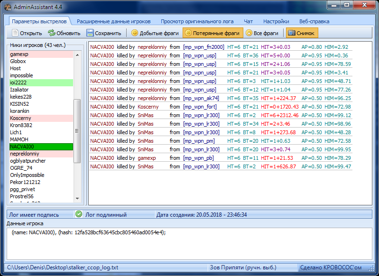Select player Host
This screenshot has width=379, height=276.
(41, 68)
